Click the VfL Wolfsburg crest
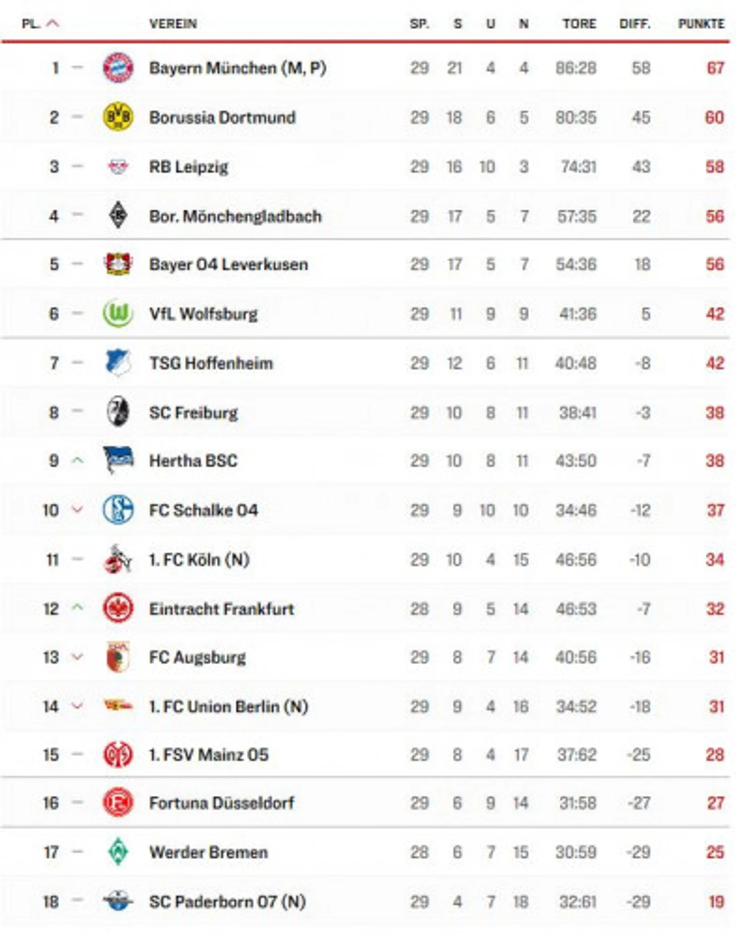The image size is (736, 937). (118, 314)
